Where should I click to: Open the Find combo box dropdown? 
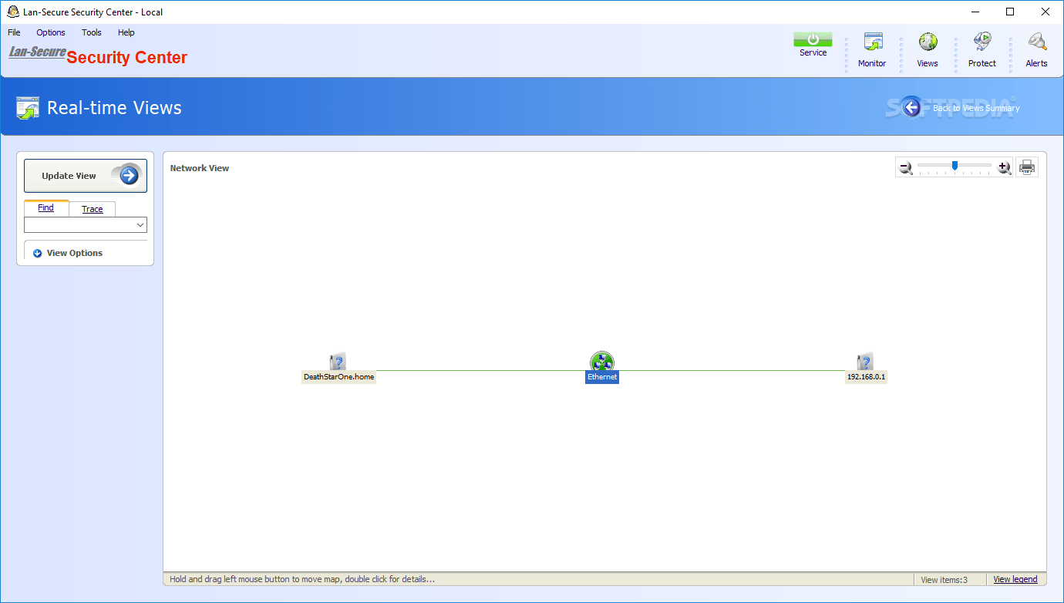click(x=140, y=225)
